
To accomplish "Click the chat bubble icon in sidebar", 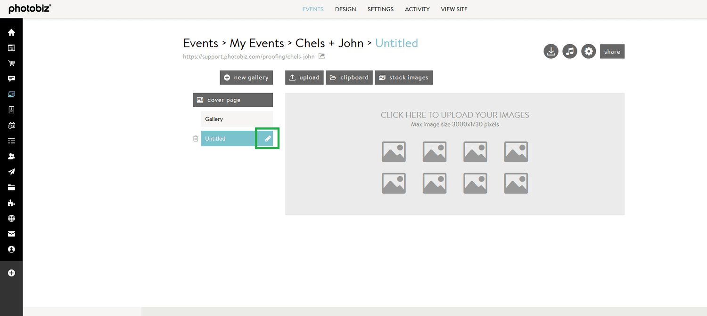I will (x=11, y=79).
